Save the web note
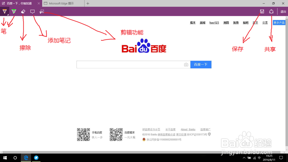This screenshot has width=288, height=162. (262, 12)
